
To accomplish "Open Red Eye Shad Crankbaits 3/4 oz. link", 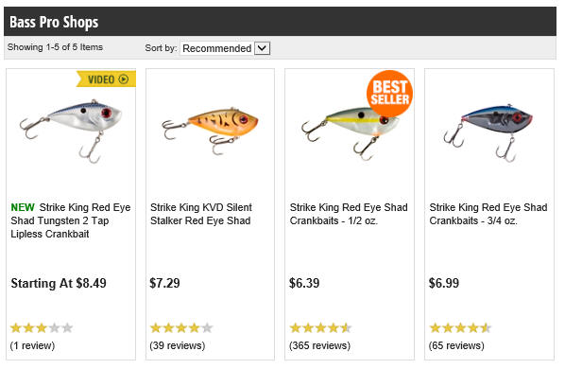I will (488, 214).
